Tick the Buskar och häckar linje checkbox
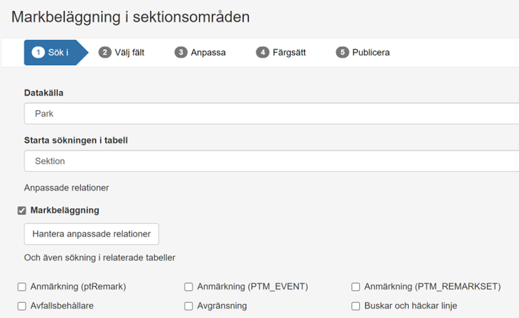Screen dimensions: 519x318 [x=356, y=306]
